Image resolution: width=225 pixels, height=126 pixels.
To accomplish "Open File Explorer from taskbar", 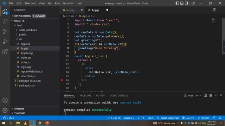I will tap(18, 123).
